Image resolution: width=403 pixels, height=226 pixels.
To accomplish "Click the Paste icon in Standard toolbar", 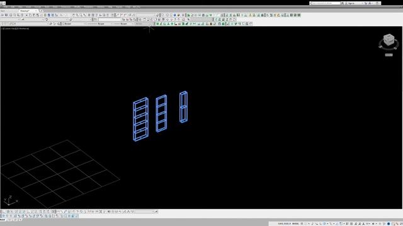I will [x=33, y=15].
